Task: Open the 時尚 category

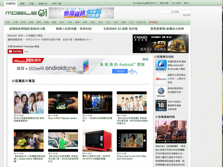Action: 116,22
